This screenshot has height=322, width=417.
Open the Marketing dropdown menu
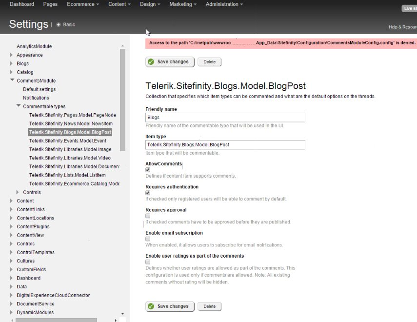pos(183,4)
